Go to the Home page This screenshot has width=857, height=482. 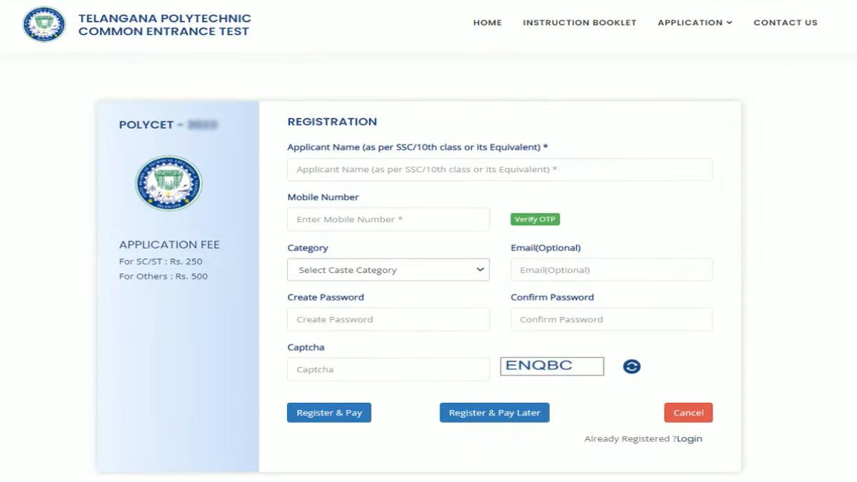coord(487,23)
